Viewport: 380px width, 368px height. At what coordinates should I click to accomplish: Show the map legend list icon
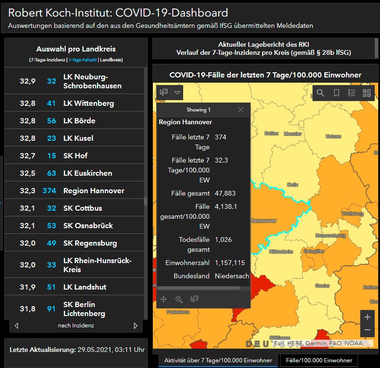(x=352, y=93)
